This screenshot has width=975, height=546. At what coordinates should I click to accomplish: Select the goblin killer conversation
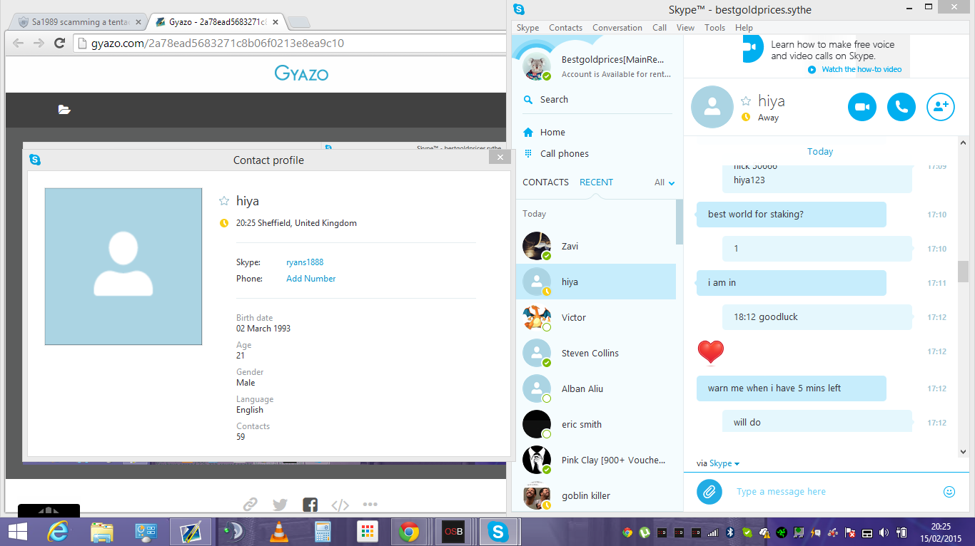tap(595, 495)
